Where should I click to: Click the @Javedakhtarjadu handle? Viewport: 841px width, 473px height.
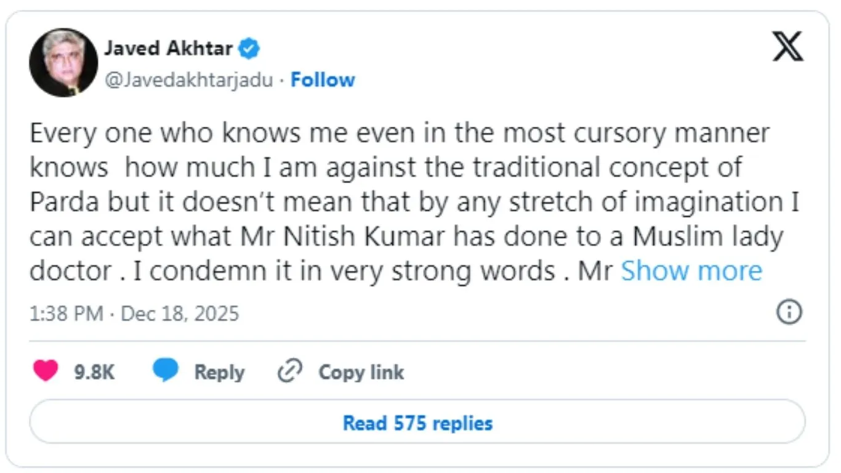(x=188, y=81)
